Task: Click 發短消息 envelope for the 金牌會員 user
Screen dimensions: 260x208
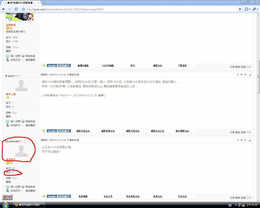Action: [23, 56]
